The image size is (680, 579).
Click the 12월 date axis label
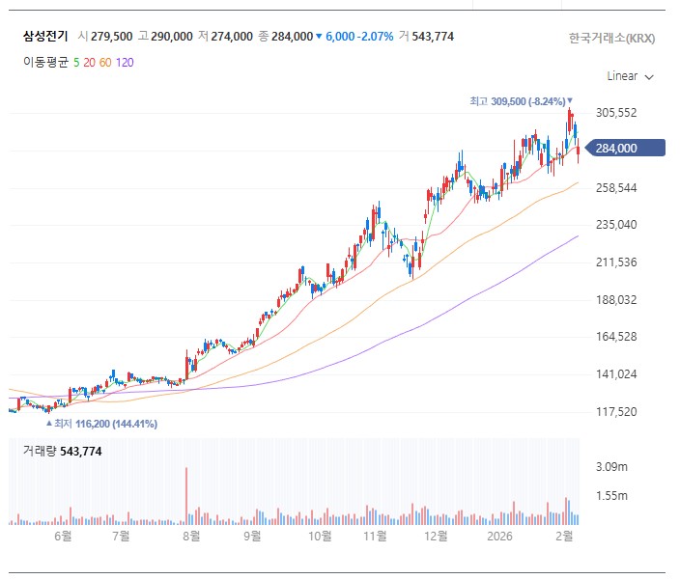point(436,537)
